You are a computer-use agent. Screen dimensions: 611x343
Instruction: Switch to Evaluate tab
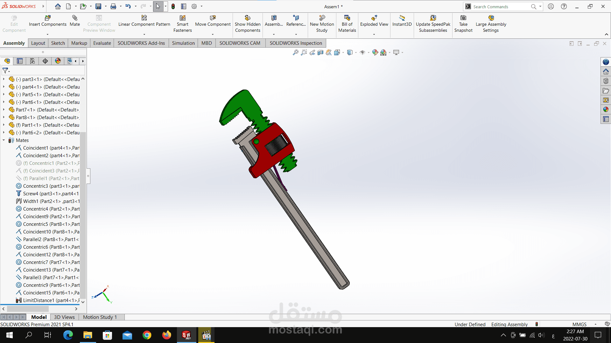102,43
